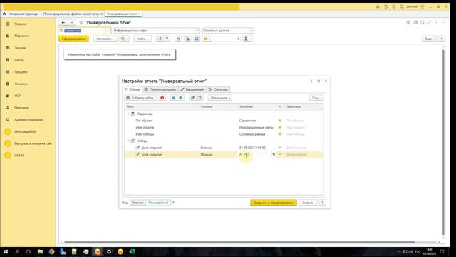Open НСИ section in sidebar
This screenshot has height=257, width=456.
coord(18,96)
